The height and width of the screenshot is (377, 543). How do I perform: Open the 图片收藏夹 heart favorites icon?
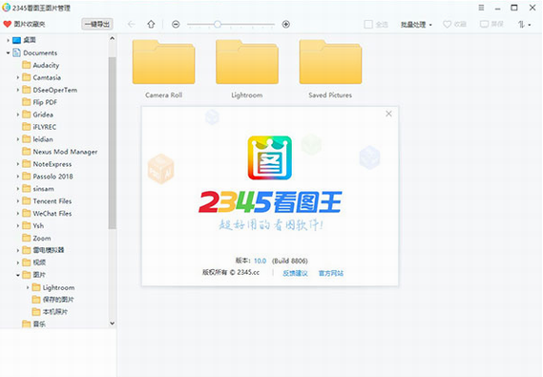8,24
